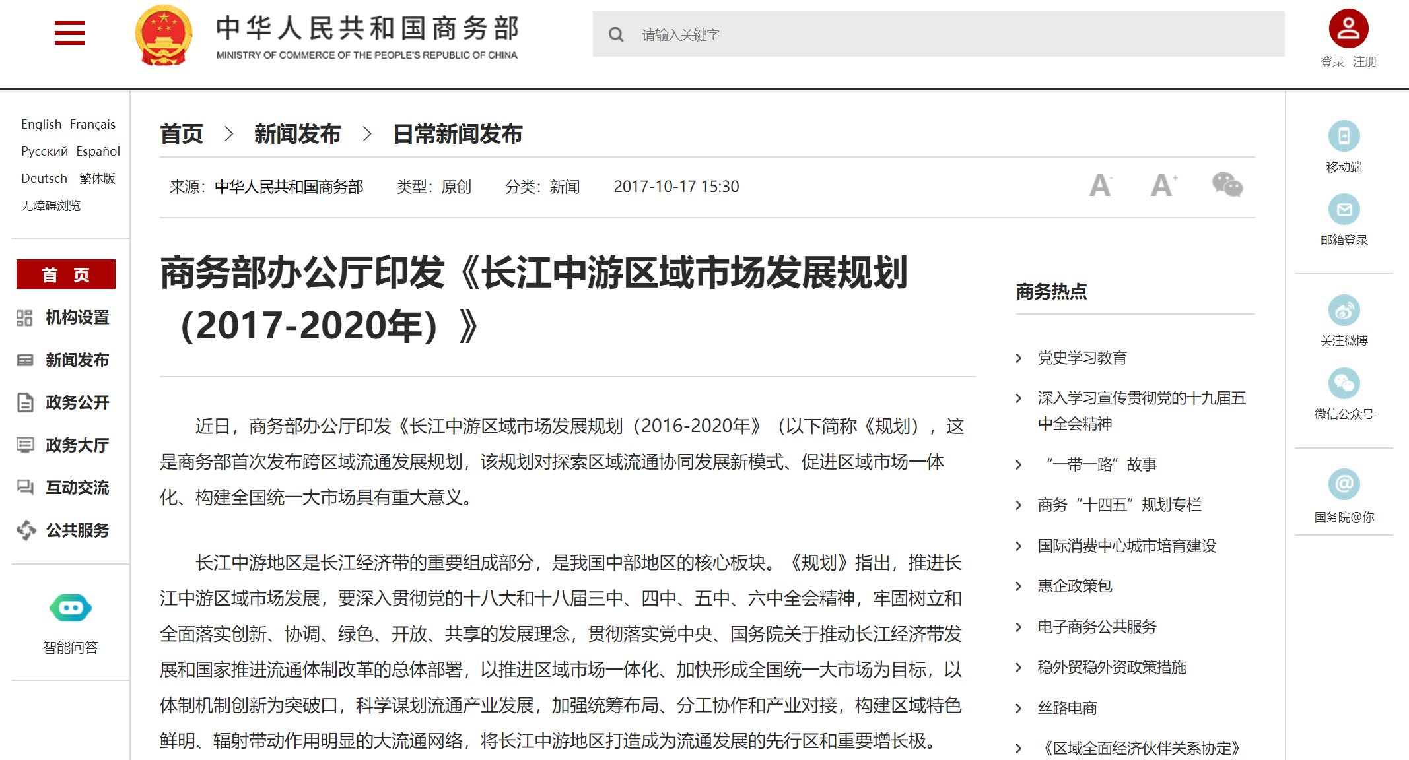Image resolution: width=1409 pixels, height=760 pixels.
Task: Expand the 党史学习教育 hot topic chevron
Action: point(1019,358)
